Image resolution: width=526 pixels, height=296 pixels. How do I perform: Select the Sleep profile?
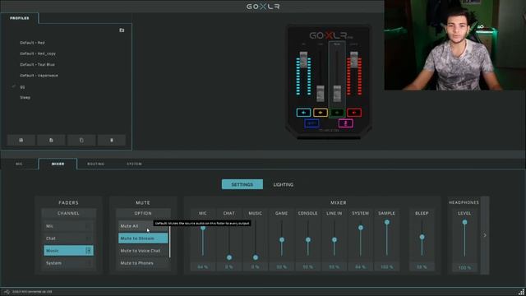[25, 97]
